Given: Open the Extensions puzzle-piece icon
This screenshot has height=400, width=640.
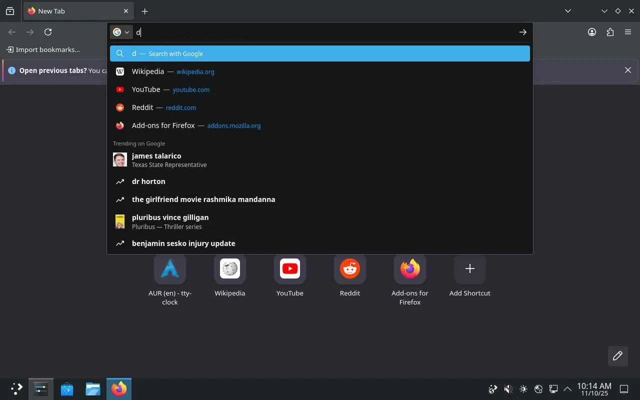Looking at the screenshot, I should click(610, 32).
